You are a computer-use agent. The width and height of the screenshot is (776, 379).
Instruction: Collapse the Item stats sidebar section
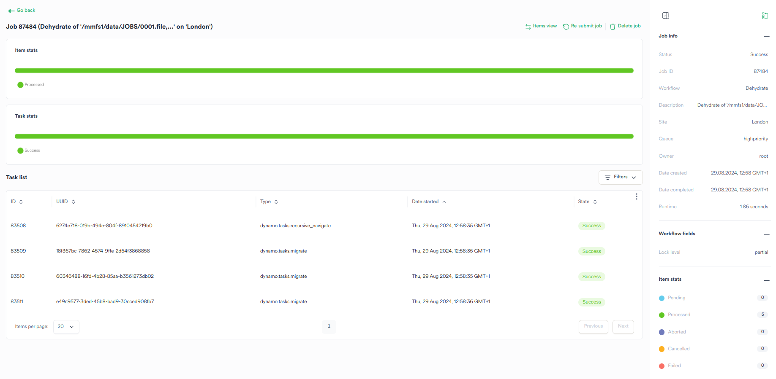766,280
